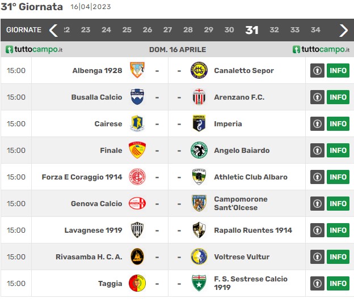Go to previous giornate with left chevron
354x299 pixels.
tap(53, 30)
